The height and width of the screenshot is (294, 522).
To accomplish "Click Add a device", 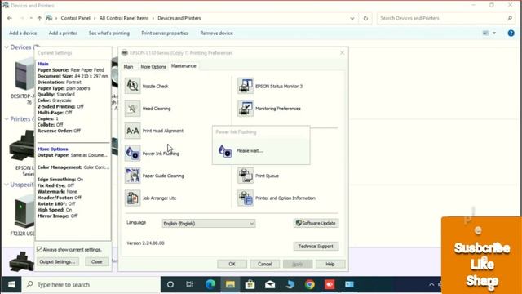I will click(23, 33).
